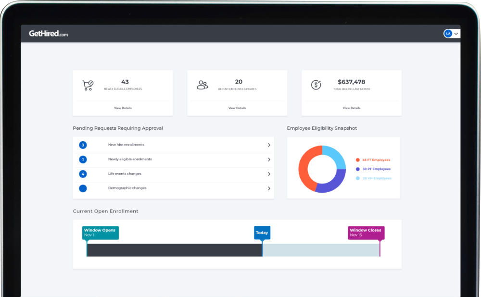Viewport: 481px width, 297px height.
Task: Click the Today timeline marker
Action: tap(262, 233)
